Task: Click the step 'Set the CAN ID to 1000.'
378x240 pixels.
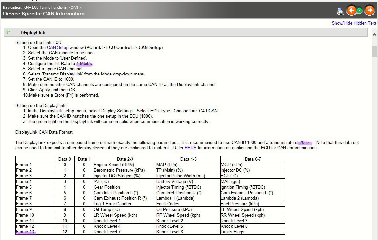Action: 51,79
